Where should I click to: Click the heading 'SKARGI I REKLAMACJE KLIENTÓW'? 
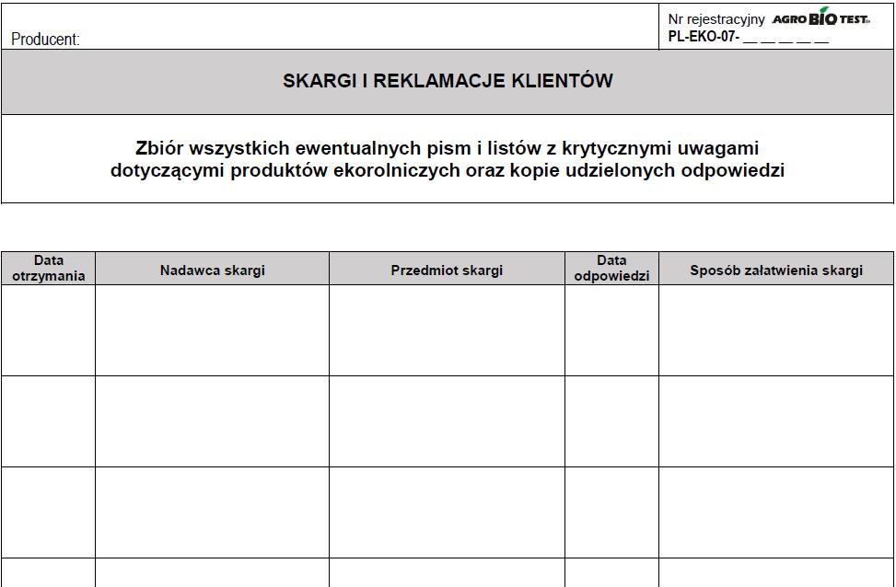[x=448, y=81]
